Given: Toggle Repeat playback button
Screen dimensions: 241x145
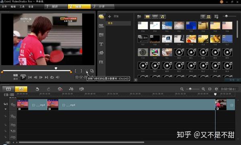Looking at the screenshot, I should click(52, 77).
